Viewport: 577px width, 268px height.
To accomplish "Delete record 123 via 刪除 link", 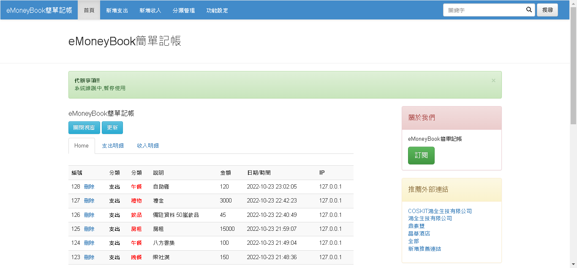I will (x=89, y=257).
